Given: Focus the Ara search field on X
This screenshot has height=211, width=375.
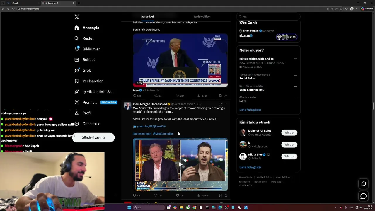Looking at the screenshot, I should [x=268, y=17].
